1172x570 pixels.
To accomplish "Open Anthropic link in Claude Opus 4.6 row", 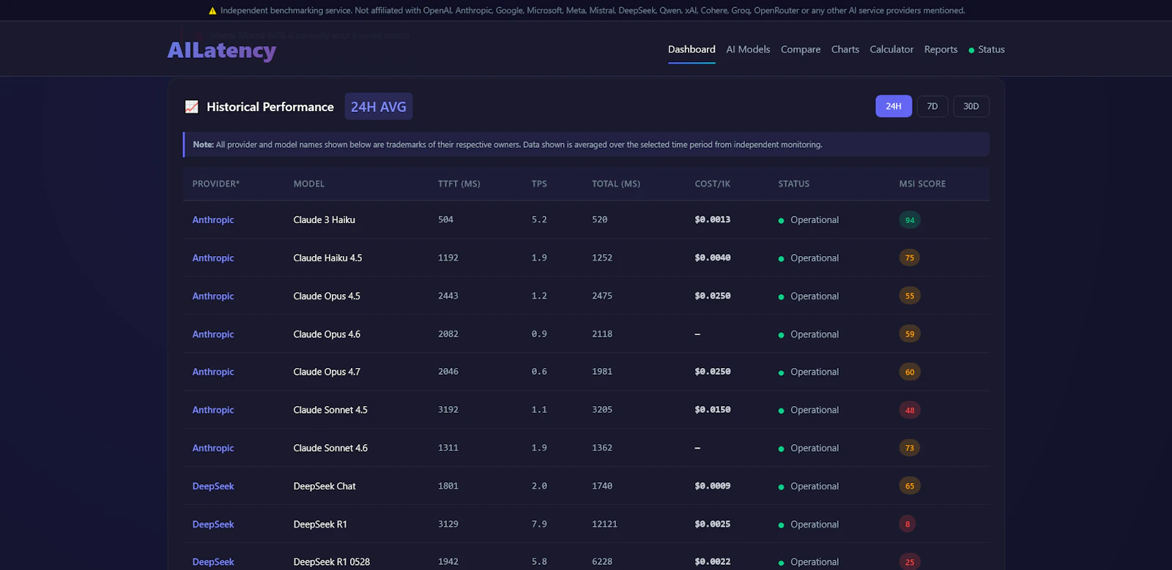I will point(213,334).
